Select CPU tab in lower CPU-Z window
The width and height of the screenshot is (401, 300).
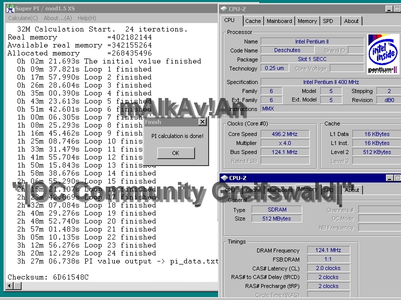[x=230, y=190]
